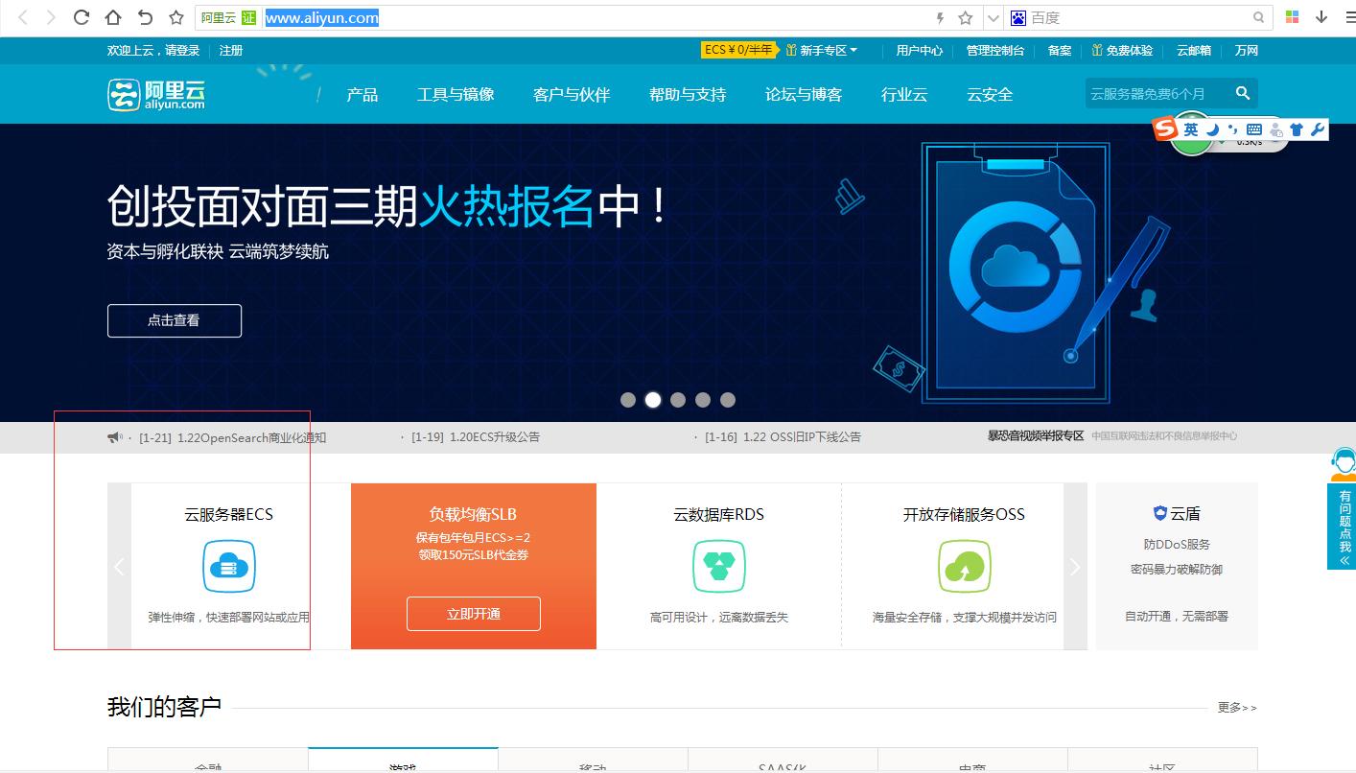Toggle full/half width with moon icon
This screenshot has height=773, width=1356.
1211,128
